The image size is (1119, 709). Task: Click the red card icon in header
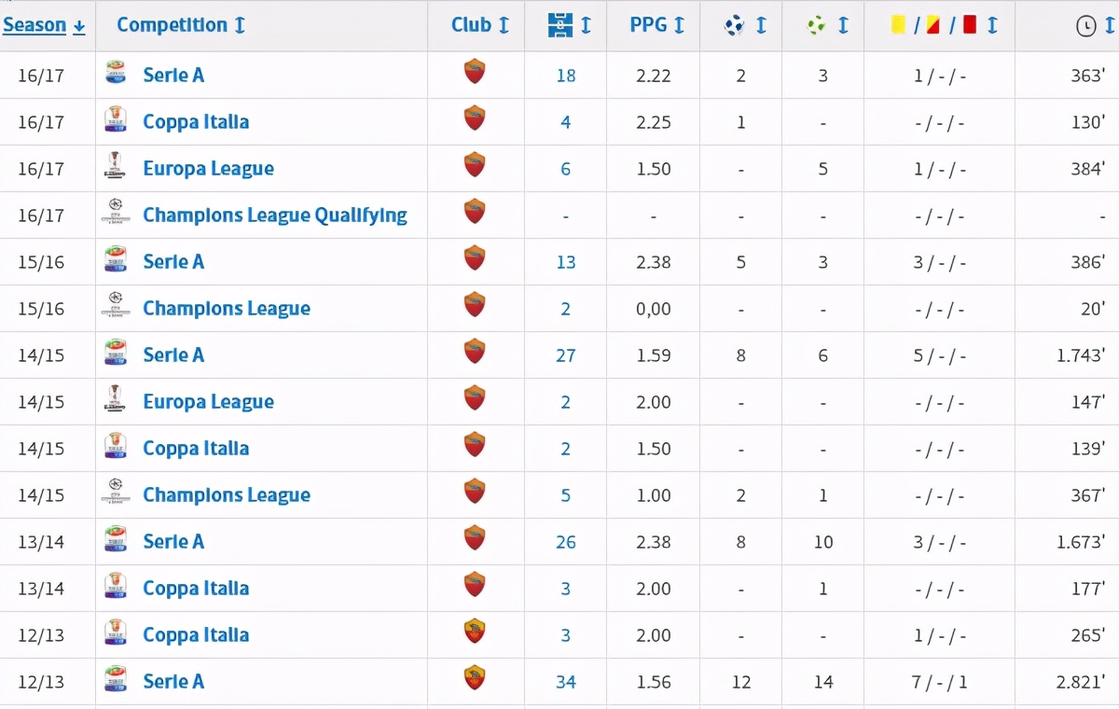pos(970,25)
